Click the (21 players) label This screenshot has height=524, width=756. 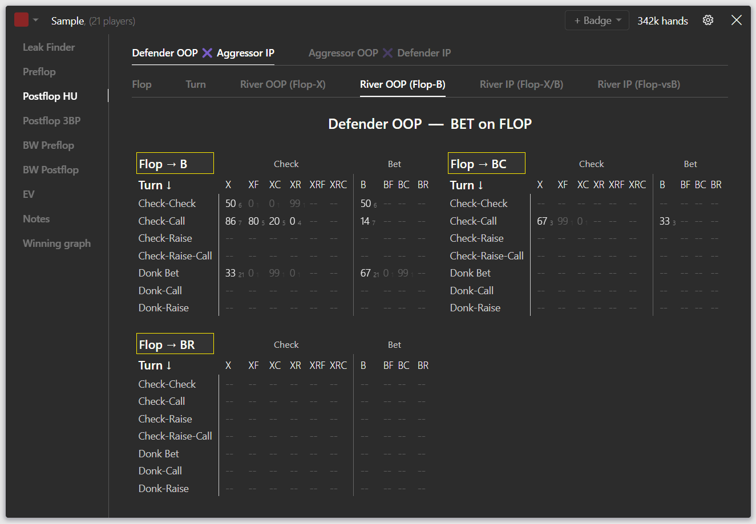pos(112,21)
